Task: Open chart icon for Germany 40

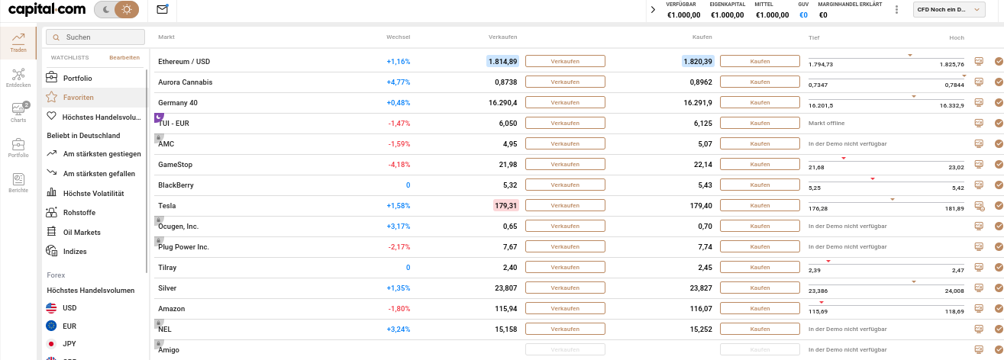Action: pyautogui.click(x=979, y=102)
